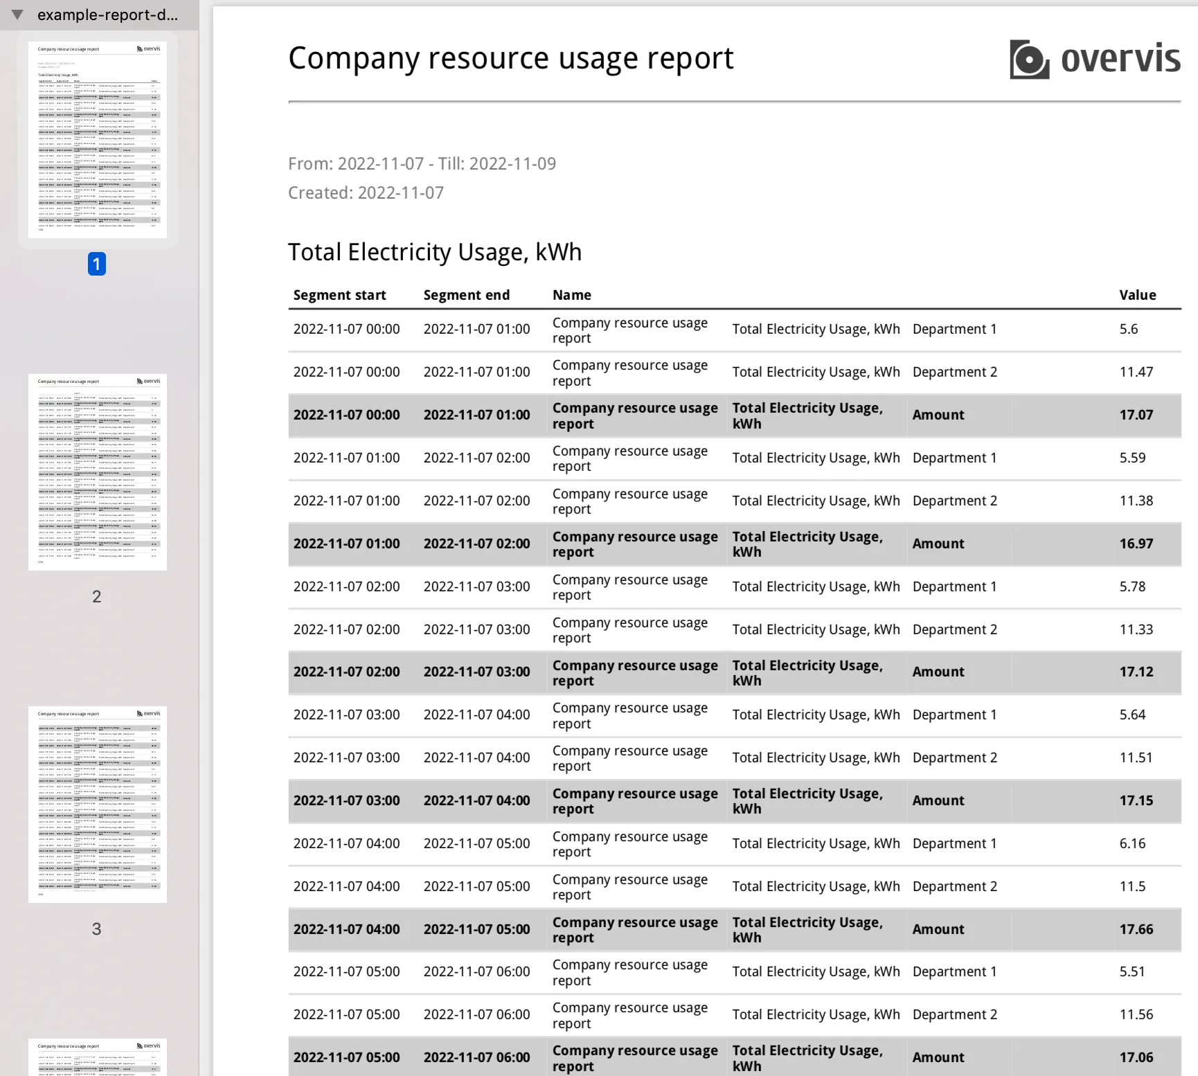Open page 1 thumbnail in sidebar
The image size is (1198, 1076).
point(98,140)
